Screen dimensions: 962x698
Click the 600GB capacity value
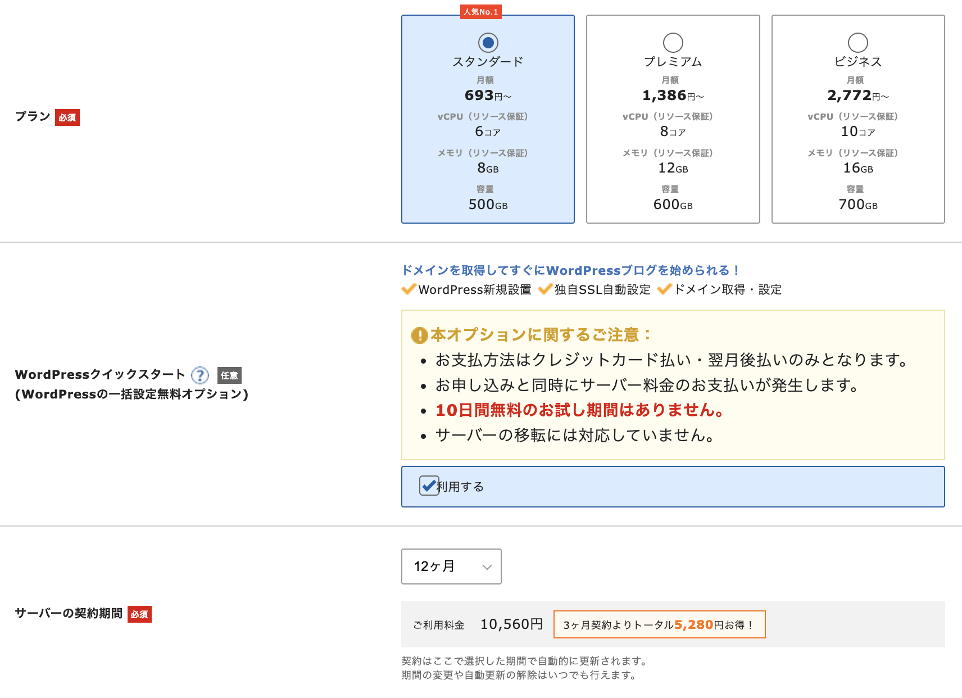673,205
